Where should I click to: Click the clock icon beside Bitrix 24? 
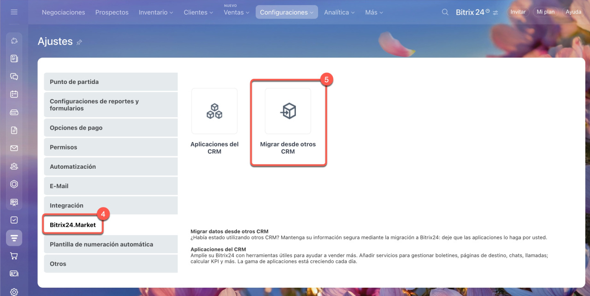pyautogui.click(x=488, y=10)
